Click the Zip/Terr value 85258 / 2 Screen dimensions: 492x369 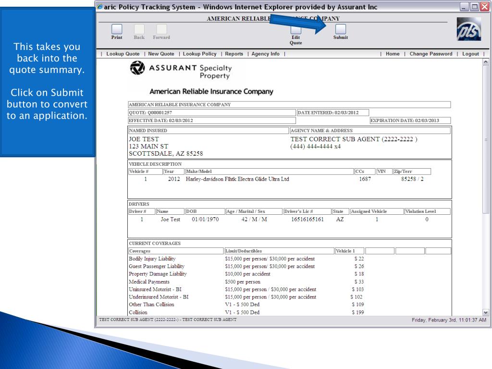pos(412,179)
